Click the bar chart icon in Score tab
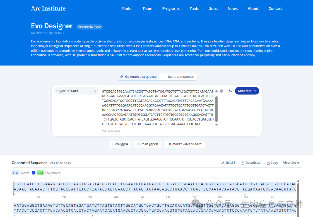Viewport: 313px width, 217px height. tap(164, 77)
